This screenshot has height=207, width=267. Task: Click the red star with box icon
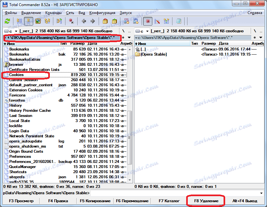pos(71,21)
